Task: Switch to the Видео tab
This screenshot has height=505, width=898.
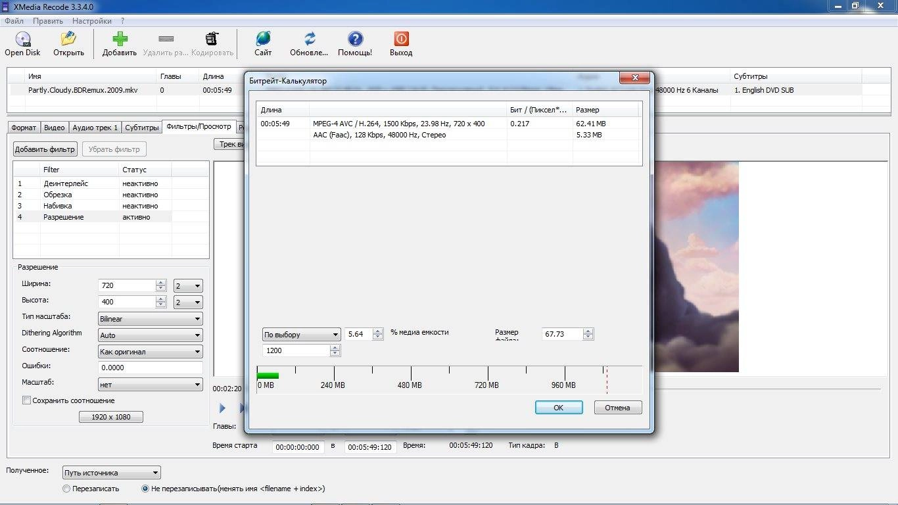Action: (55, 128)
